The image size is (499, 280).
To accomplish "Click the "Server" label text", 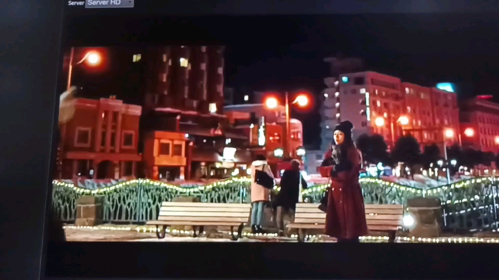I will [76, 3].
